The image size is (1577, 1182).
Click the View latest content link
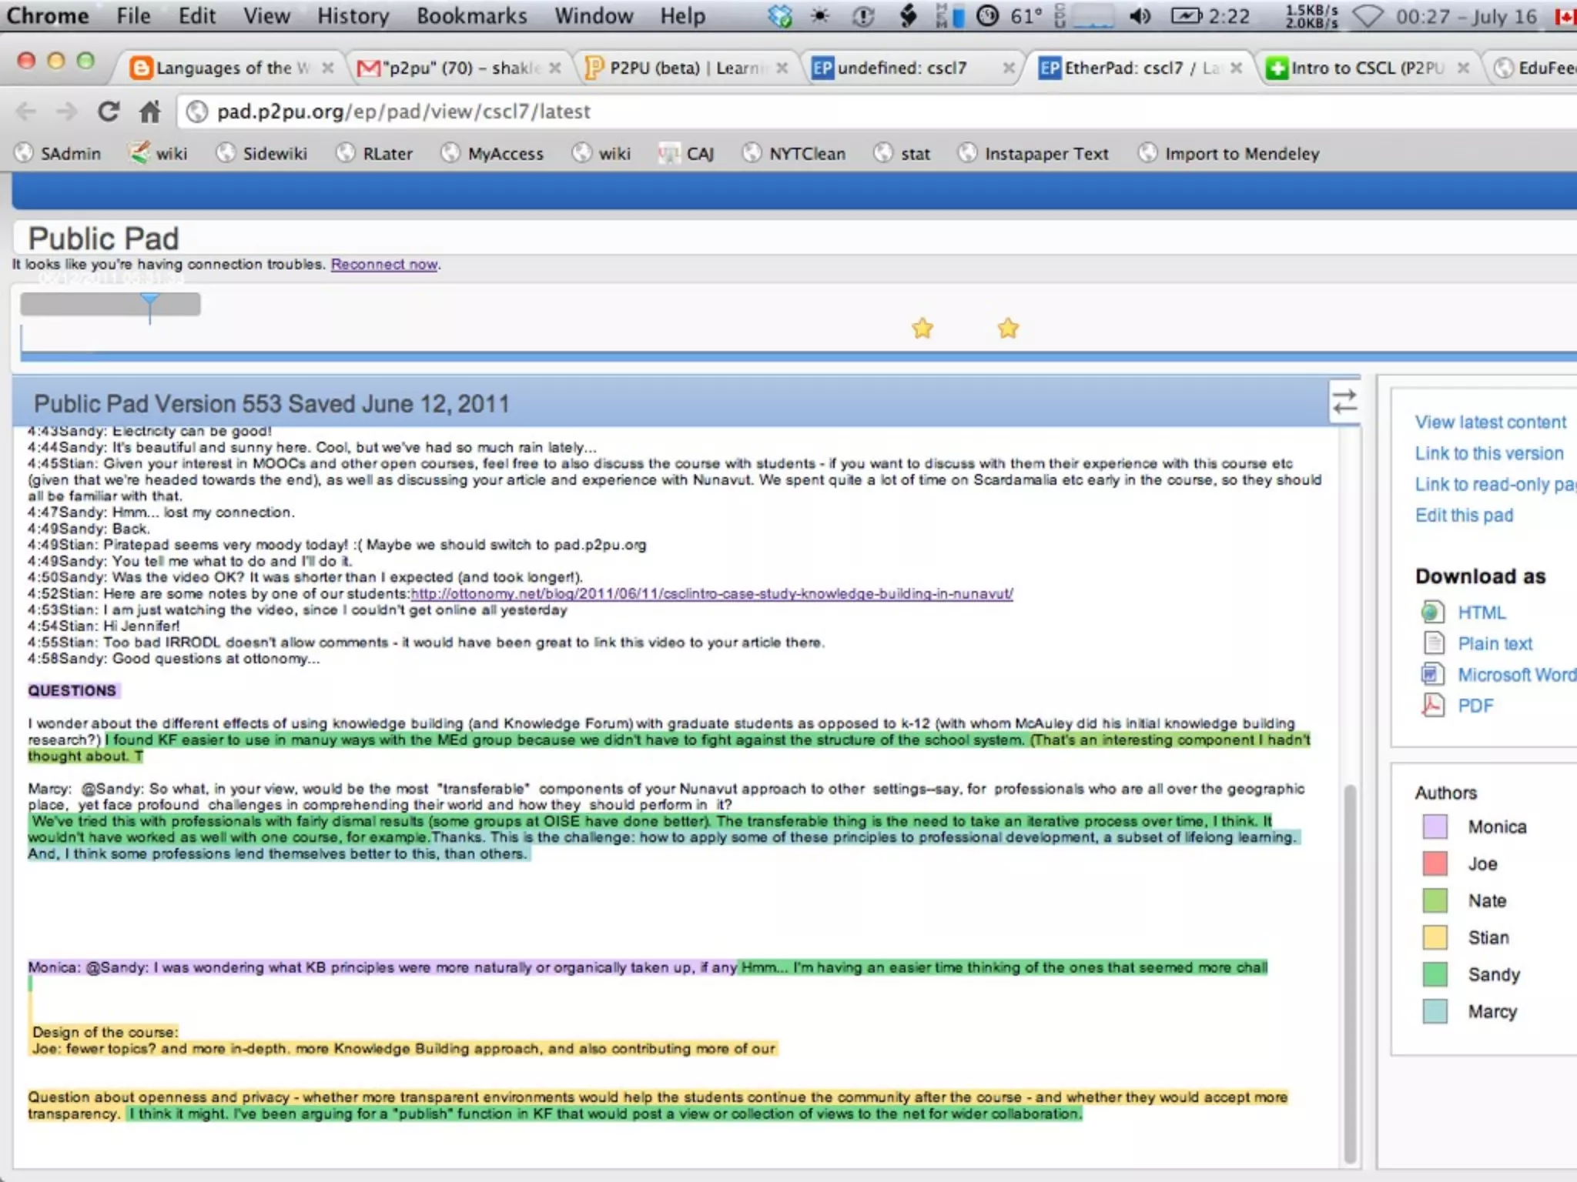(x=1490, y=422)
